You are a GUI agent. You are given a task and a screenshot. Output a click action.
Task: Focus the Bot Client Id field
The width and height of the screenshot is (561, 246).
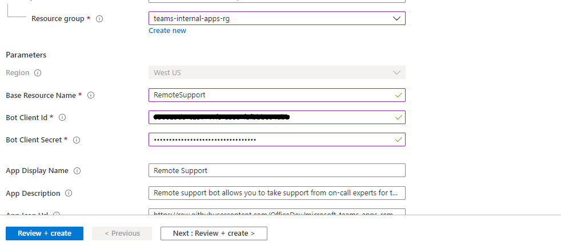pyautogui.click(x=277, y=117)
